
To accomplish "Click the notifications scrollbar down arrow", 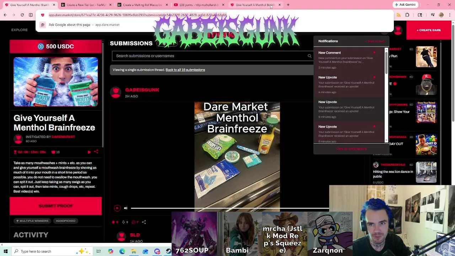I will coord(386,141).
